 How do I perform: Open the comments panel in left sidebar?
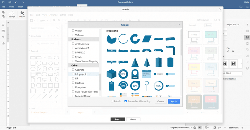[x=3, y=31]
